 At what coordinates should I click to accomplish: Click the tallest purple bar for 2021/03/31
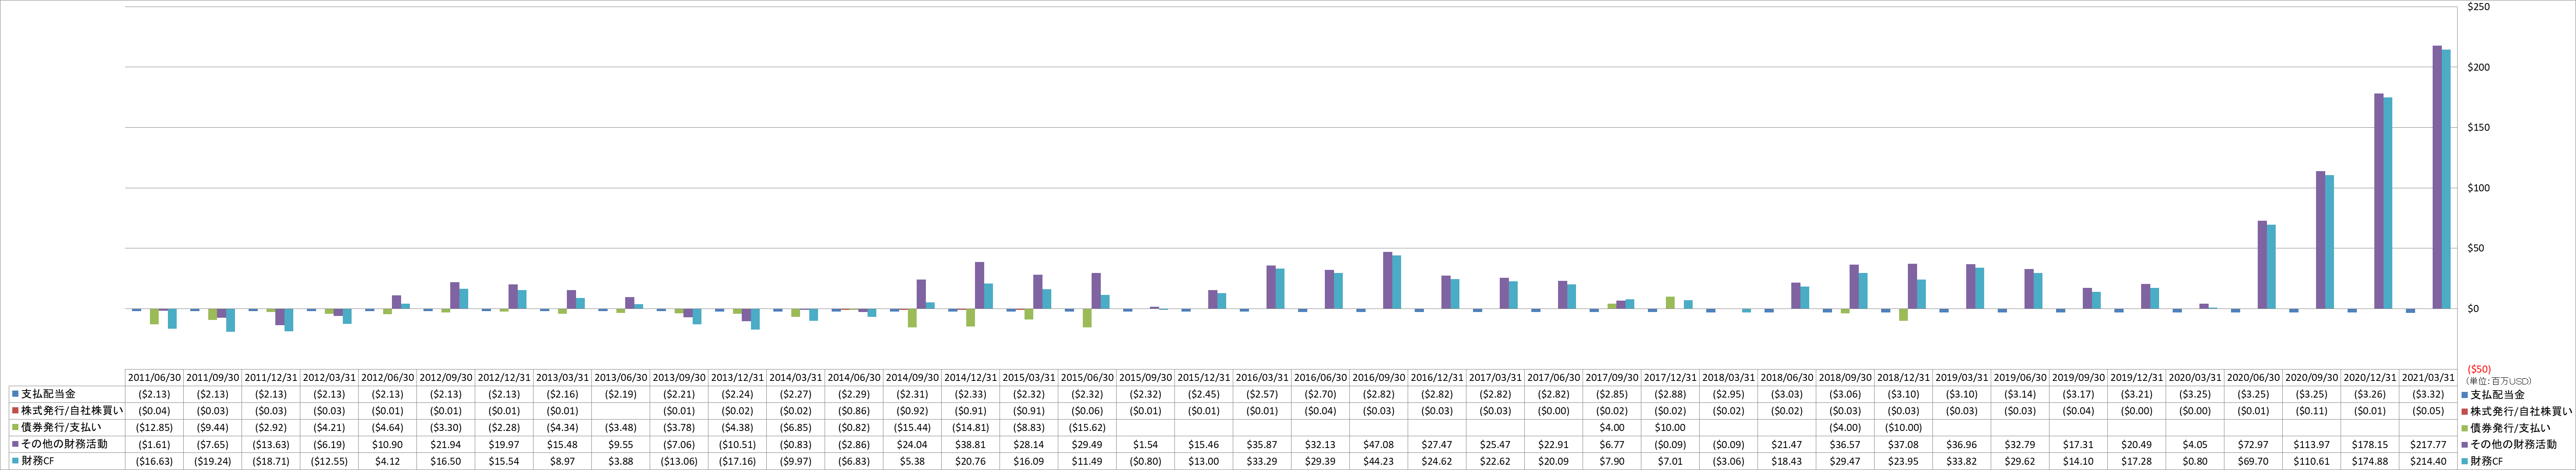(2437, 177)
